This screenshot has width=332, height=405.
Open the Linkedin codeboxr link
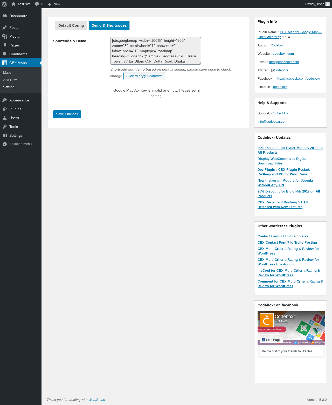(280, 87)
